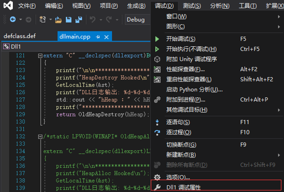This screenshot has width=284, height=192.
Task: Close the dllmain.cpp tab
Action: (106, 37)
